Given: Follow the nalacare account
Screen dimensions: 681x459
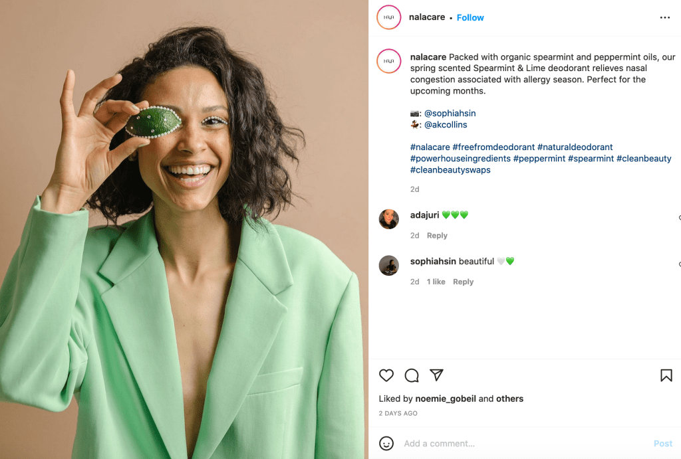Looking at the screenshot, I should [470, 18].
